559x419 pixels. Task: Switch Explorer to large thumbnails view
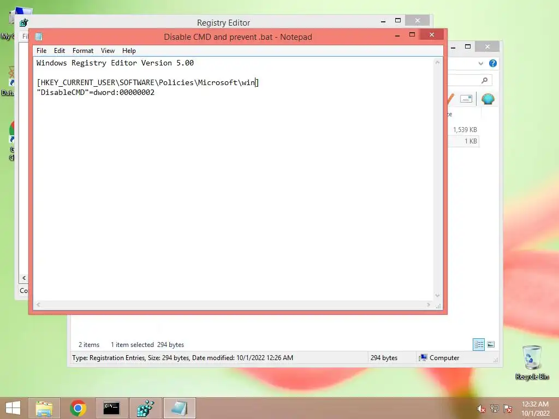(491, 345)
